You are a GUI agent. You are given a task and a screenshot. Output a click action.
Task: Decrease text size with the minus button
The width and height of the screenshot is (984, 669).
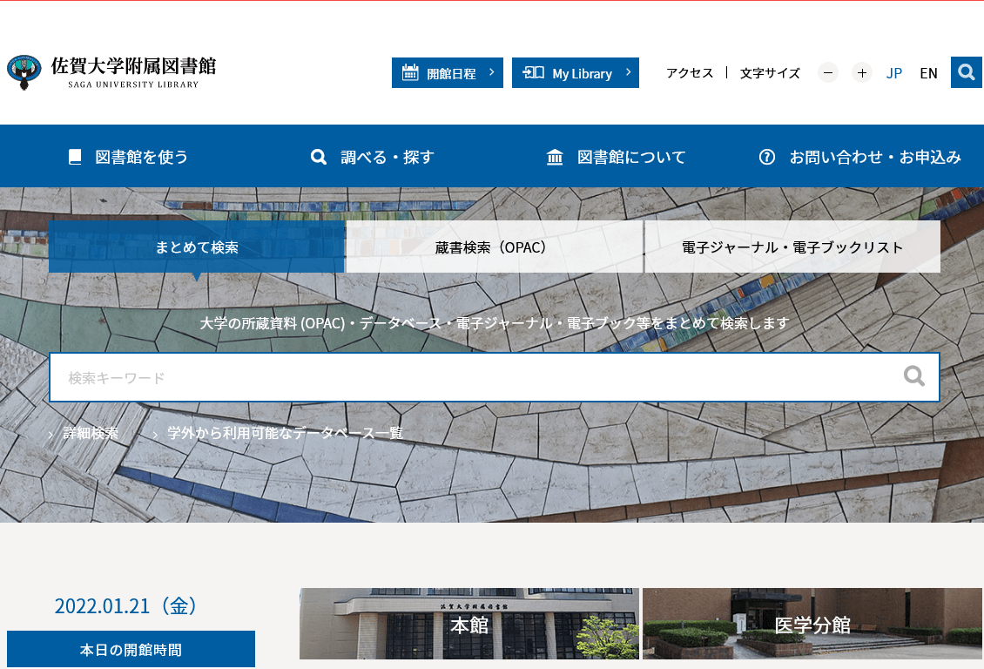[828, 73]
